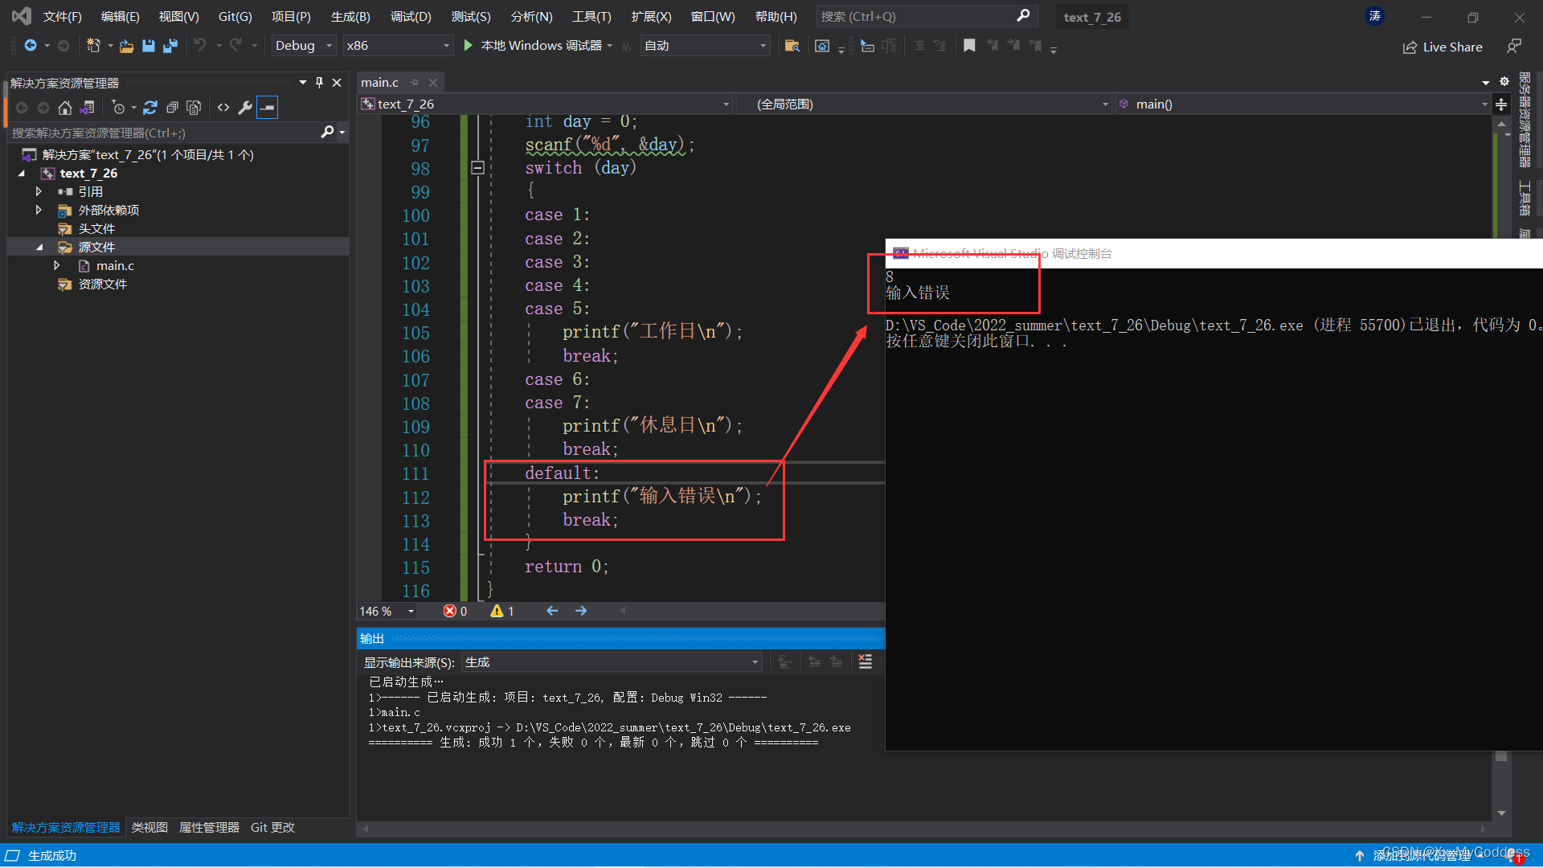Select the 资源文件 folder in the tree
Screen dimensions: 1543x868
[x=103, y=284]
